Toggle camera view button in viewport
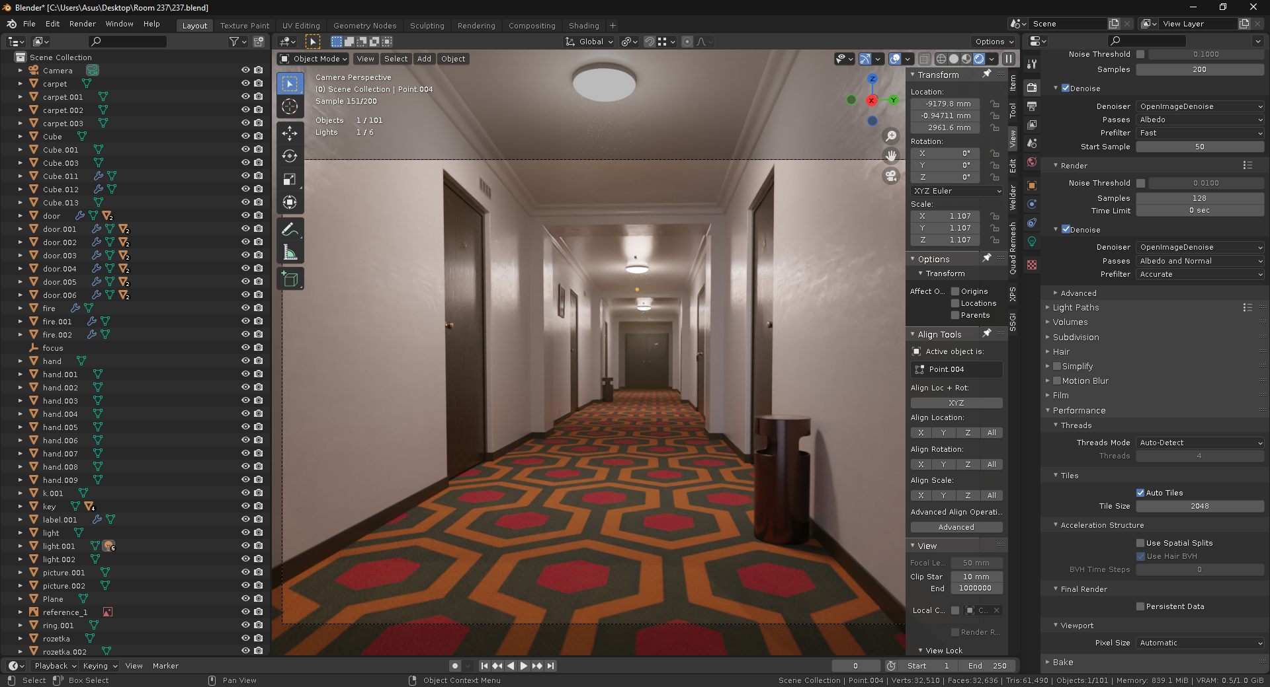 pos(891,176)
